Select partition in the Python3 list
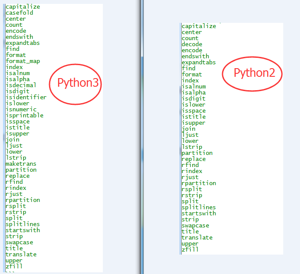This screenshot has width=300, height=274. [x=21, y=170]
